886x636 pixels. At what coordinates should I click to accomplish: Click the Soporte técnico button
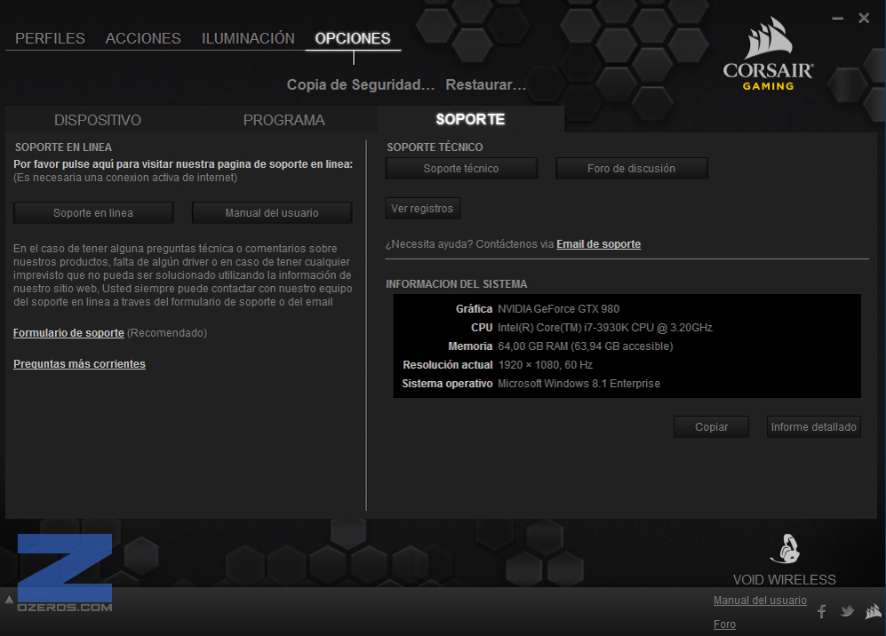[461, 168]
